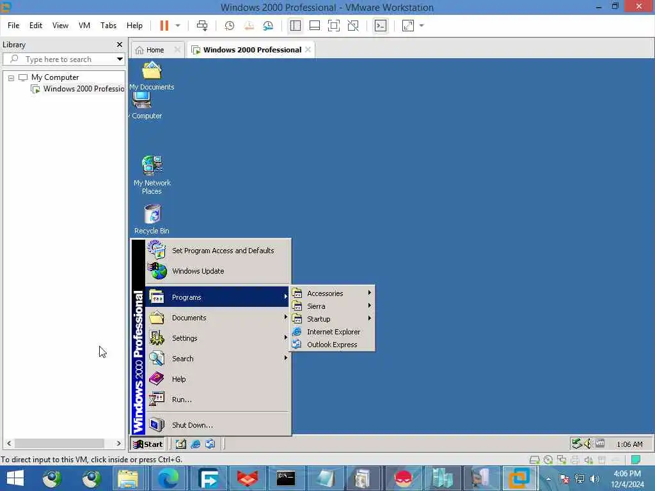Select the My Computer desktop icon
This screenshot has width=655, height=491.
point(144,105)
